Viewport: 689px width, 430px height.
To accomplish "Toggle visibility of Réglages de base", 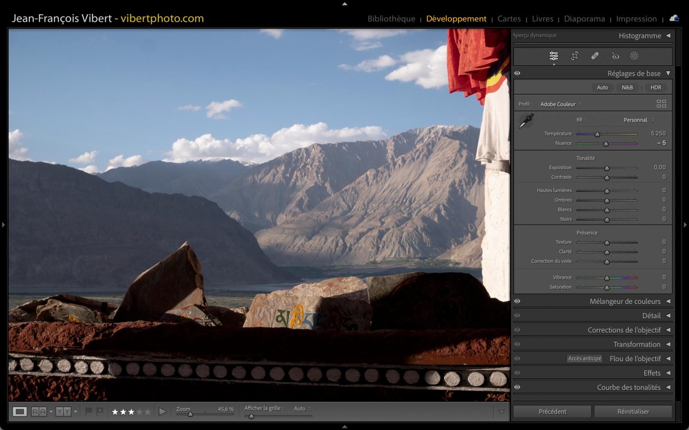I will click(x=517, y=73).
